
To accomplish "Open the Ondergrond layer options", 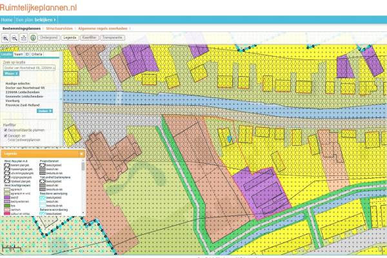I will [49, 38].
